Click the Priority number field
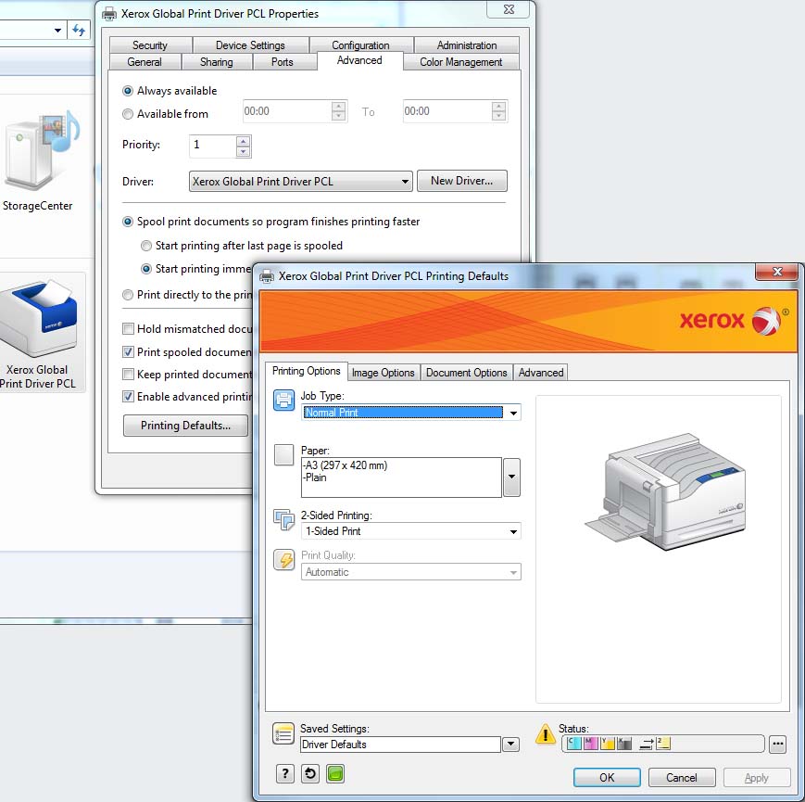 pyautogui.click(x=213, y=146)
